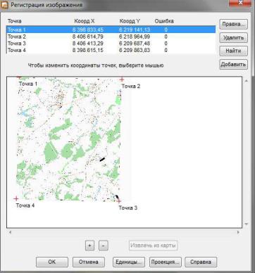Image resolution: width=255 pixels, height=273 pixels.
Task: Click the dialog title bar icon
Action: (x=5, y=5)
